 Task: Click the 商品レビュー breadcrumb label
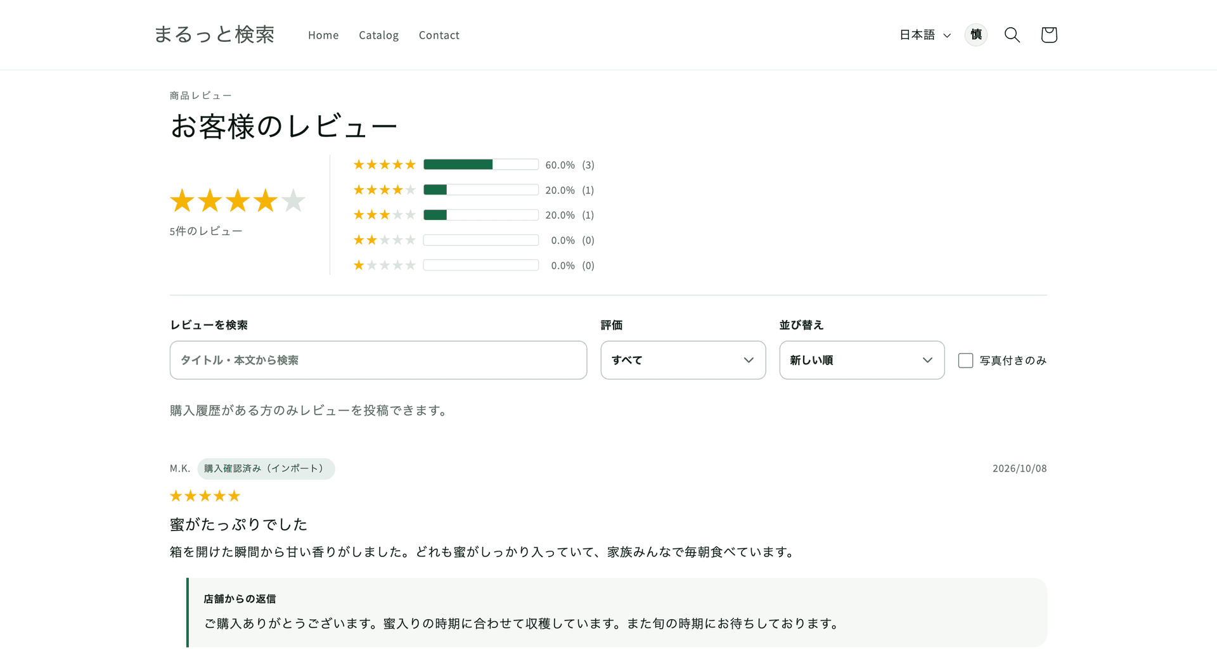coord(201,96)
